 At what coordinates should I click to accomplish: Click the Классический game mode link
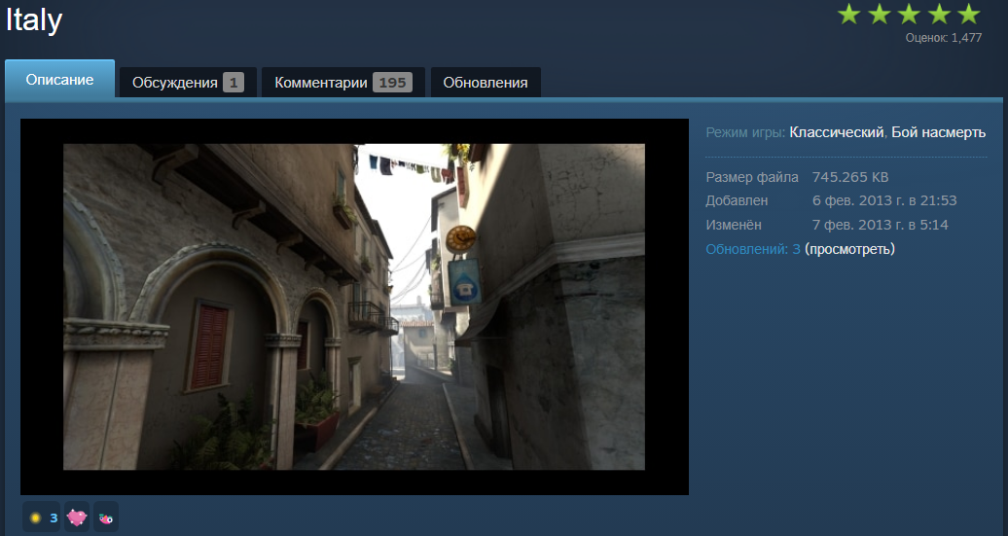837,132
